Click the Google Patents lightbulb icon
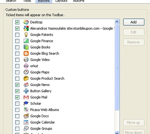Screen dimensions: 150x134 point(26,35)
